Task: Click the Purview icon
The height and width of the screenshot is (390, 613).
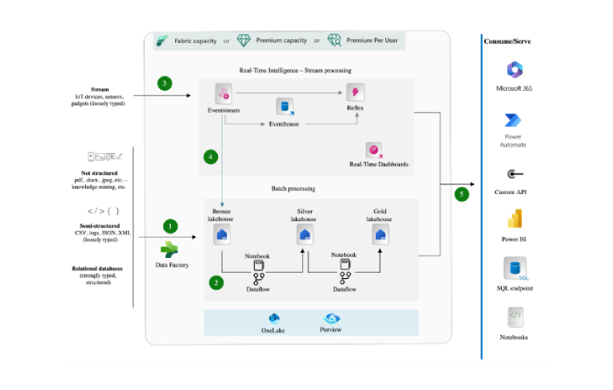Action: pyautogui.click(x=331, y=318)
